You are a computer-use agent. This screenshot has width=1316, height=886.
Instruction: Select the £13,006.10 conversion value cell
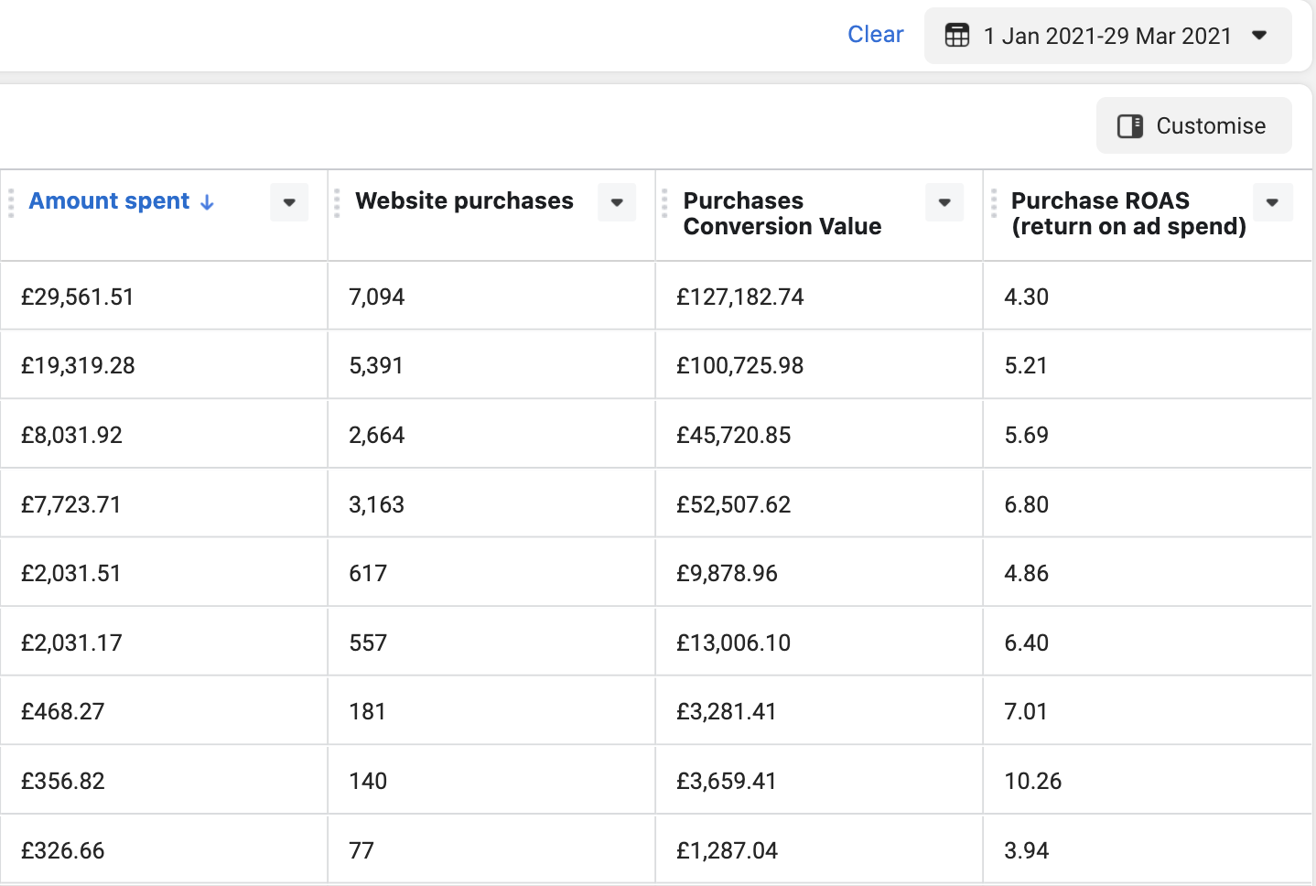(x=819, y=643)
